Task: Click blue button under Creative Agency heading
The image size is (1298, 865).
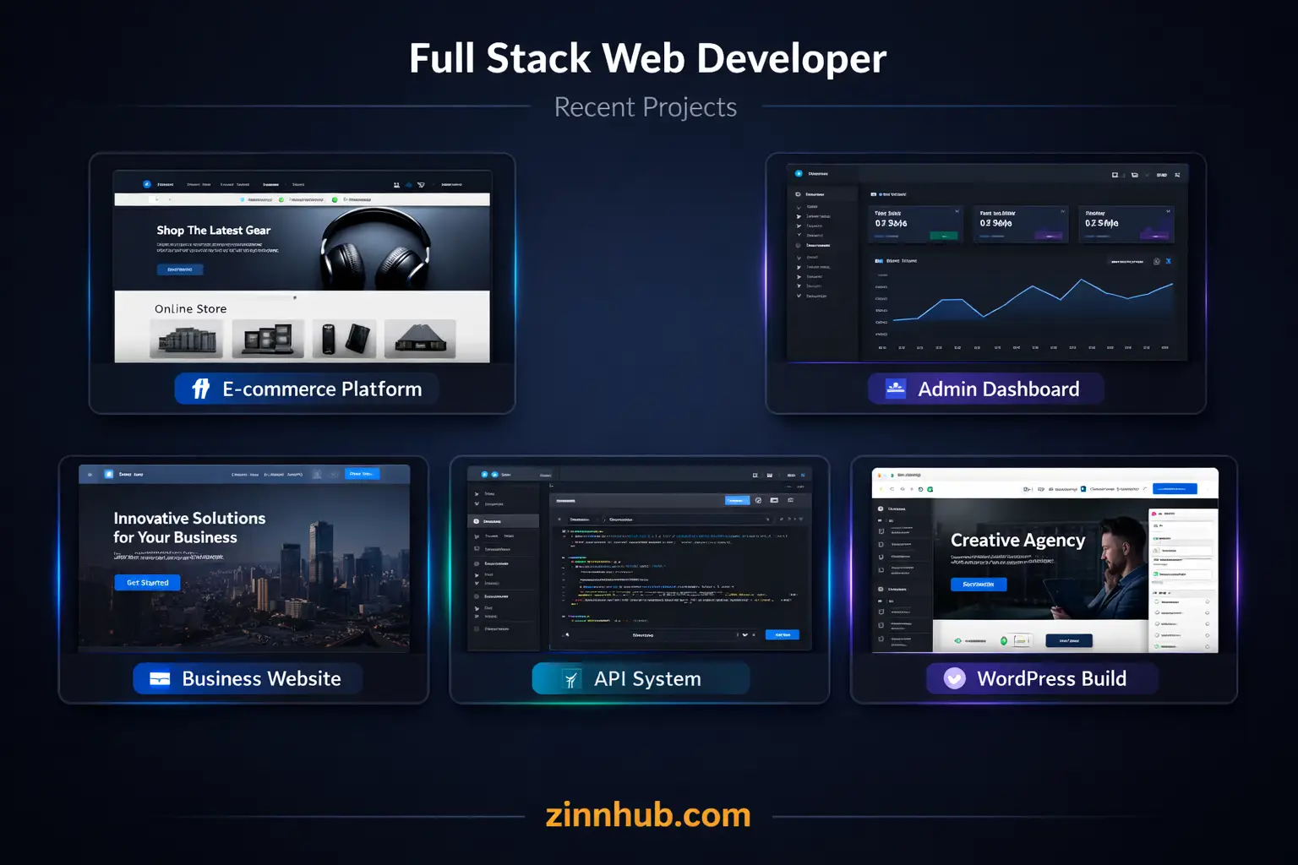Action: (x=978, y=585)
